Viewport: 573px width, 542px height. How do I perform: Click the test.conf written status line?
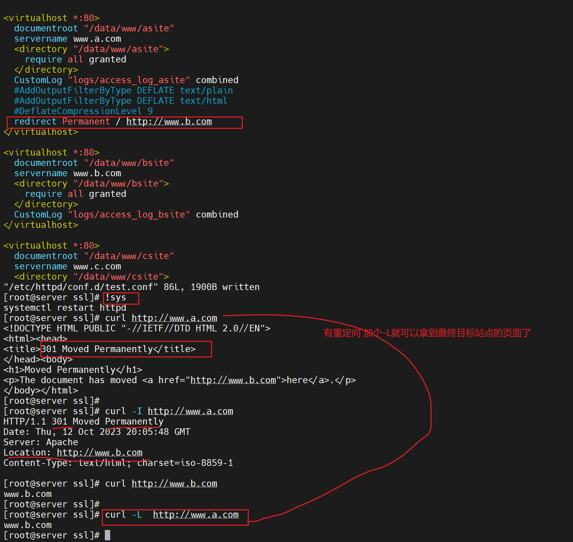click(x=132, y=287)
